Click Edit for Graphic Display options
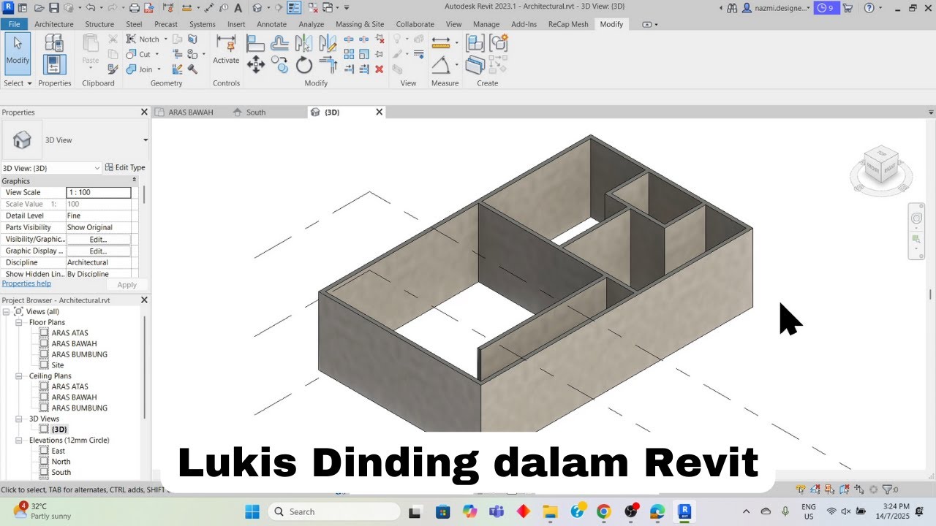Screen dimensions: 936x526 (98, 251)
